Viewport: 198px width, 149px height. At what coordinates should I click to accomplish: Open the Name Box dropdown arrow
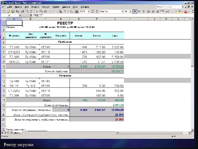[20, 15]
